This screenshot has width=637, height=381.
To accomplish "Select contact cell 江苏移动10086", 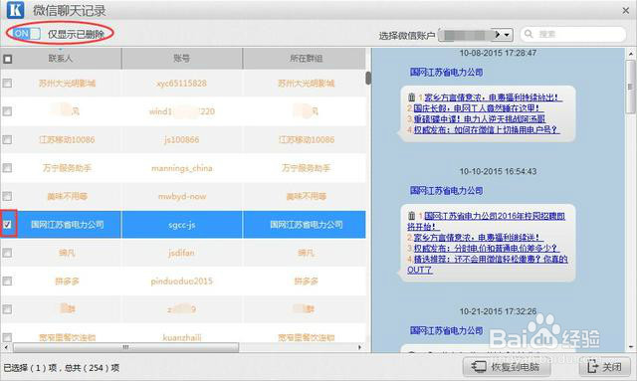I will tap(67, 139).
